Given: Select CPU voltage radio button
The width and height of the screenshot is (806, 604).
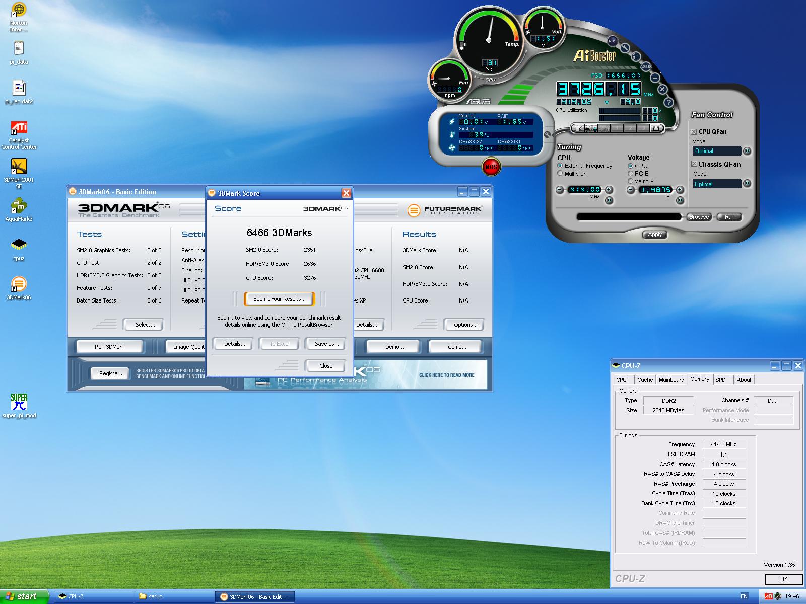Looking at the screenshot, I should 630,166.
